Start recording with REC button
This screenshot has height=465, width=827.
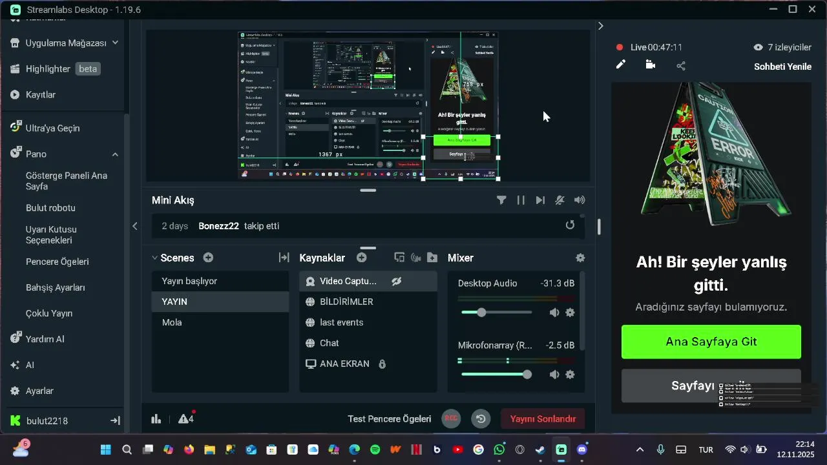[x=452, y=418]
